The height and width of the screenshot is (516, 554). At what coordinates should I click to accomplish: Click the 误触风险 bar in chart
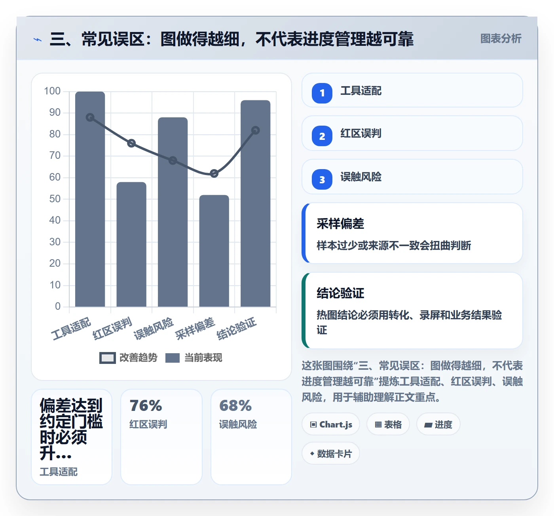[173, 212]
